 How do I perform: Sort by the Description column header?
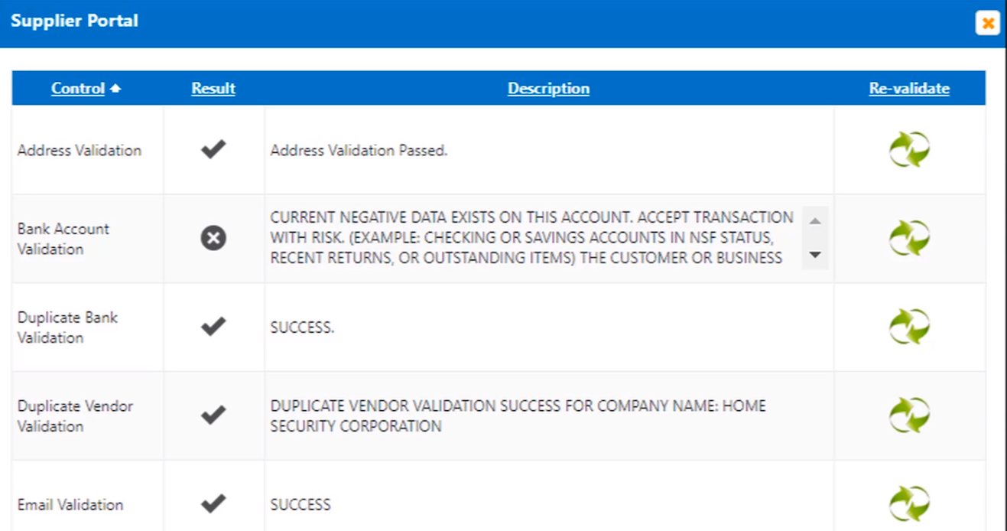pyautogui.click(x=548, y=89)
